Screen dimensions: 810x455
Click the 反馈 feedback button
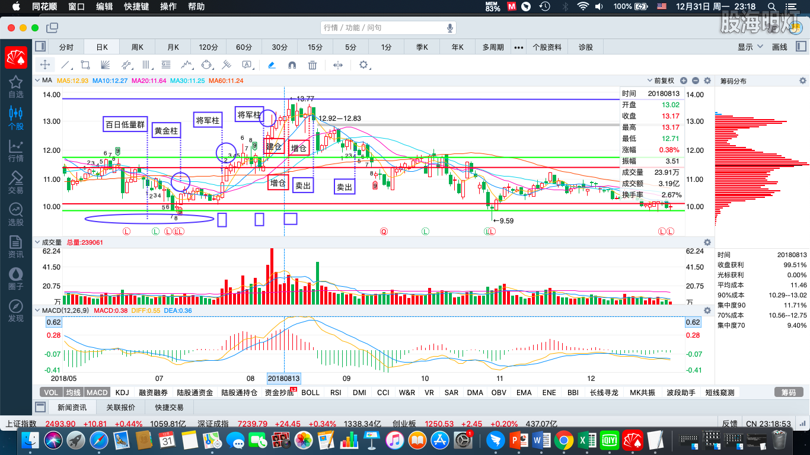click(x=730, y=424)
